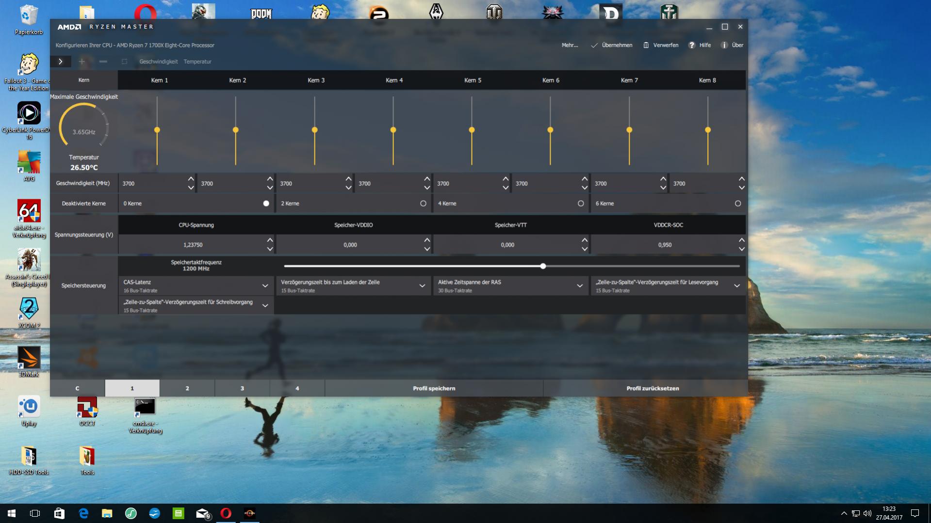Select profile tab C

point(78,388)
